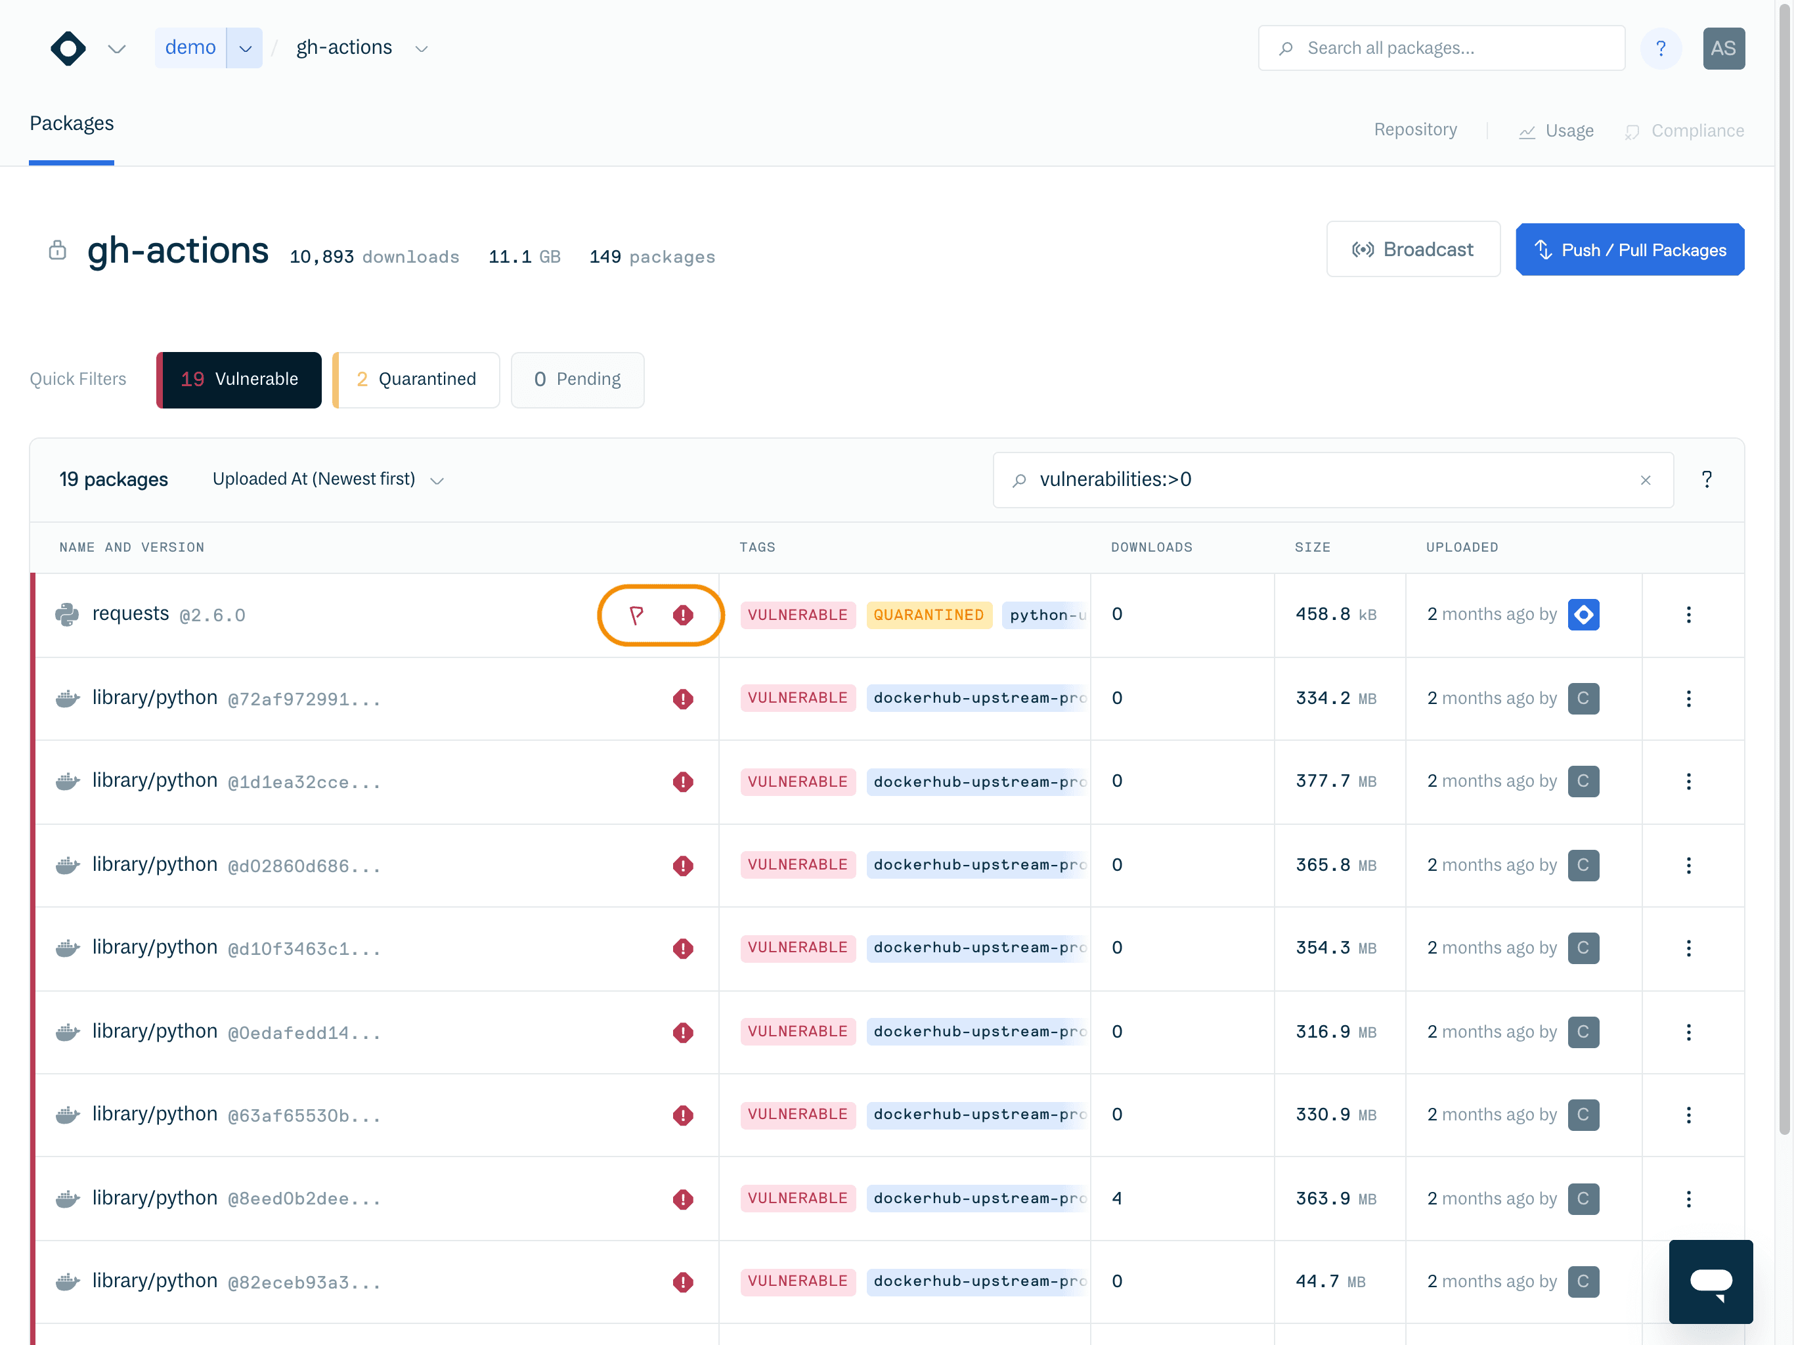Open the Usage tab
The width and height of the screenshot is (1794, 1345).
click(x=1556, y=131)
